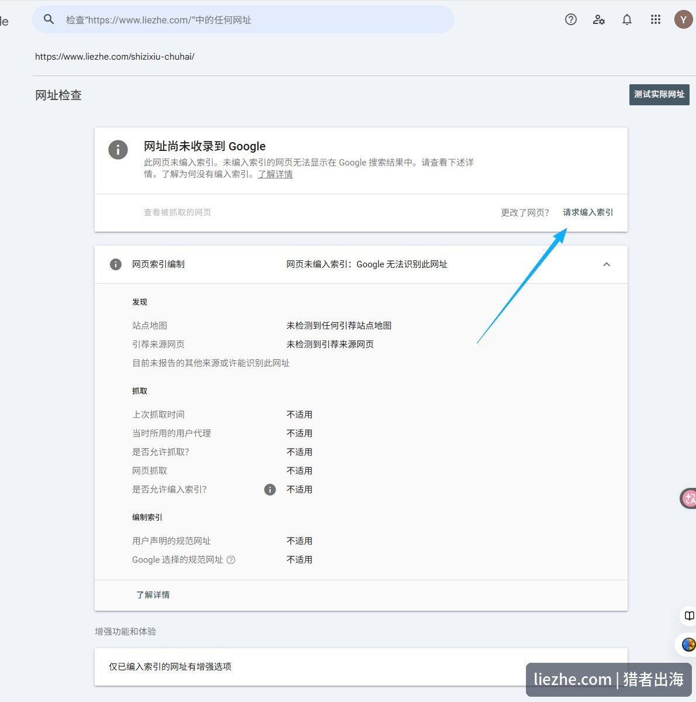
Task: Click the 网址尚未收录到 Google title
Action: pos(205,146)
